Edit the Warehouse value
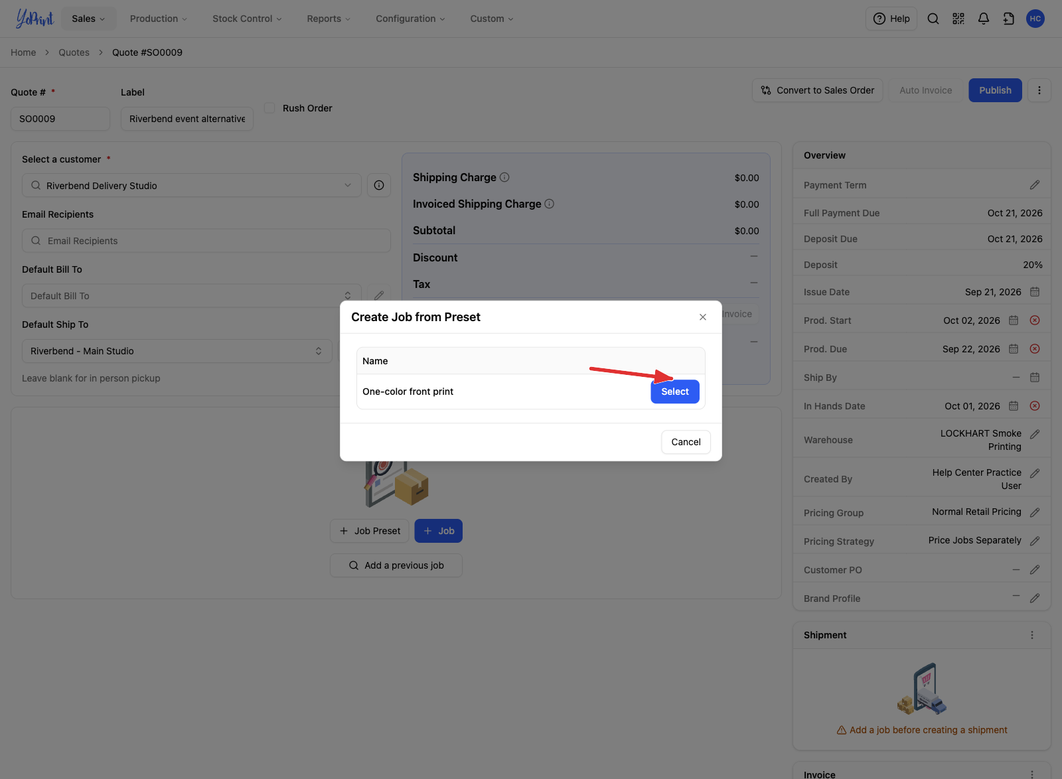 (x=1035, y=434)
